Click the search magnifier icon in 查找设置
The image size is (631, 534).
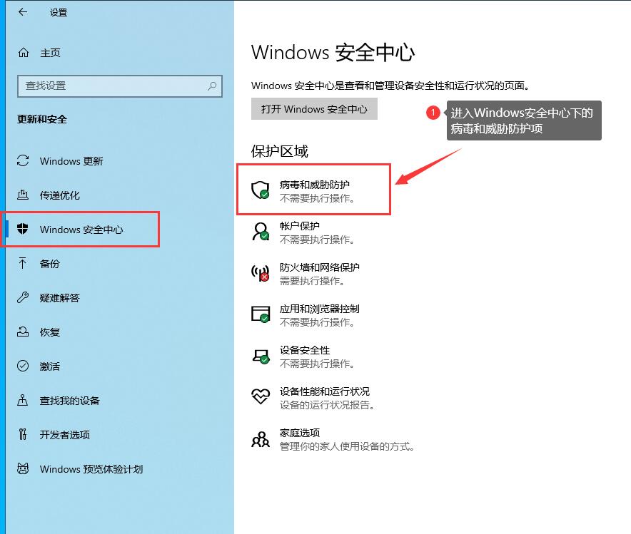coord(212,86)
